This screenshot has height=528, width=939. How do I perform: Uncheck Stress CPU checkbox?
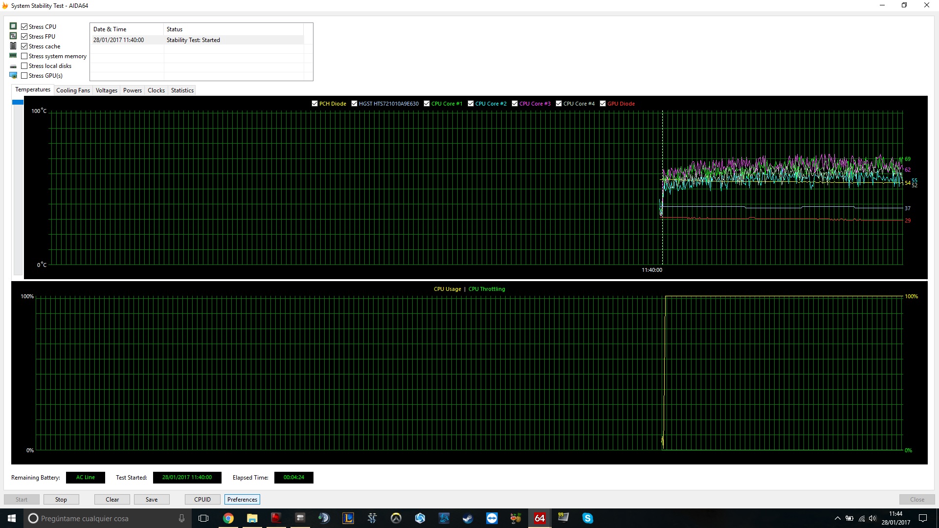click(24, 27)
